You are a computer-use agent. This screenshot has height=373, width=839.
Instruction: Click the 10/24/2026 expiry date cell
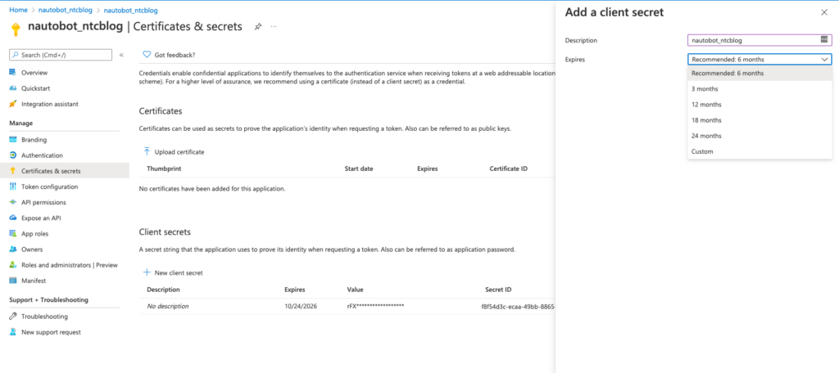click(300, 306)
